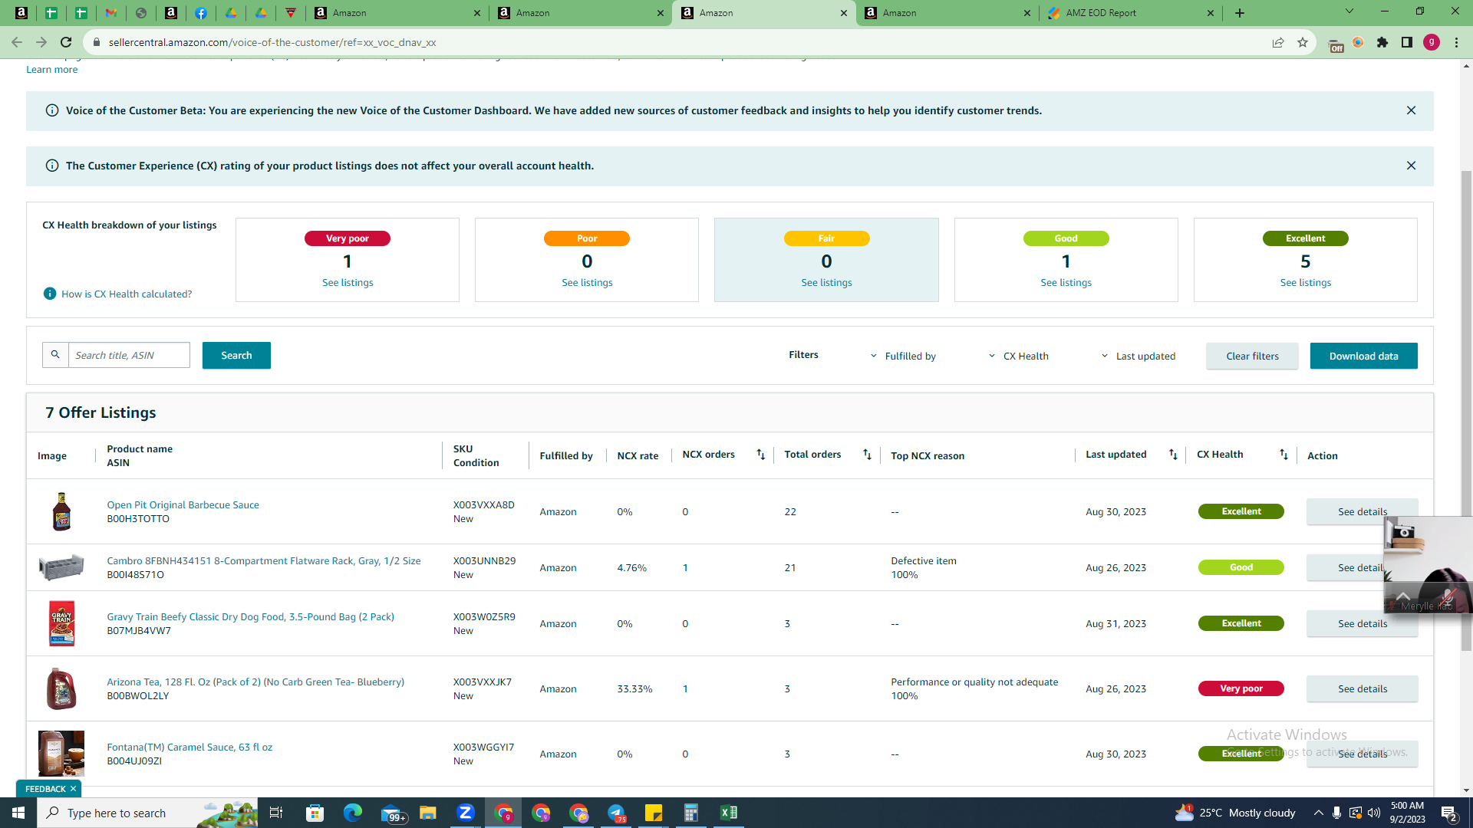
Task: Open Microsoft Edge from taskbar
Action: 353,813
